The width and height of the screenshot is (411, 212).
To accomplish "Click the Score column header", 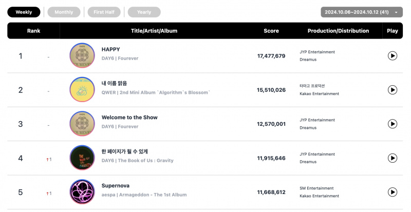I will click(x=271, y=31).
